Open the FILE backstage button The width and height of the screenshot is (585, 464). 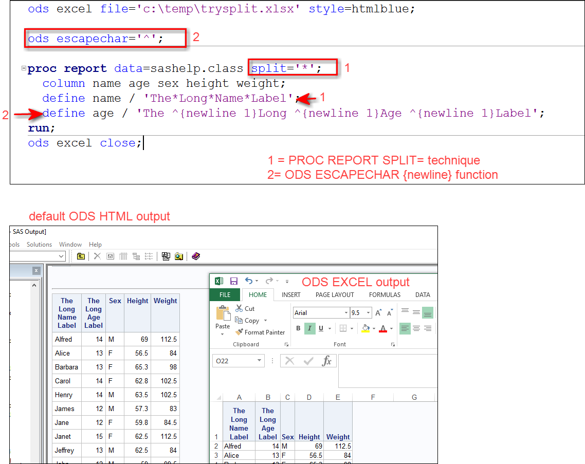[x=225, y=295]
